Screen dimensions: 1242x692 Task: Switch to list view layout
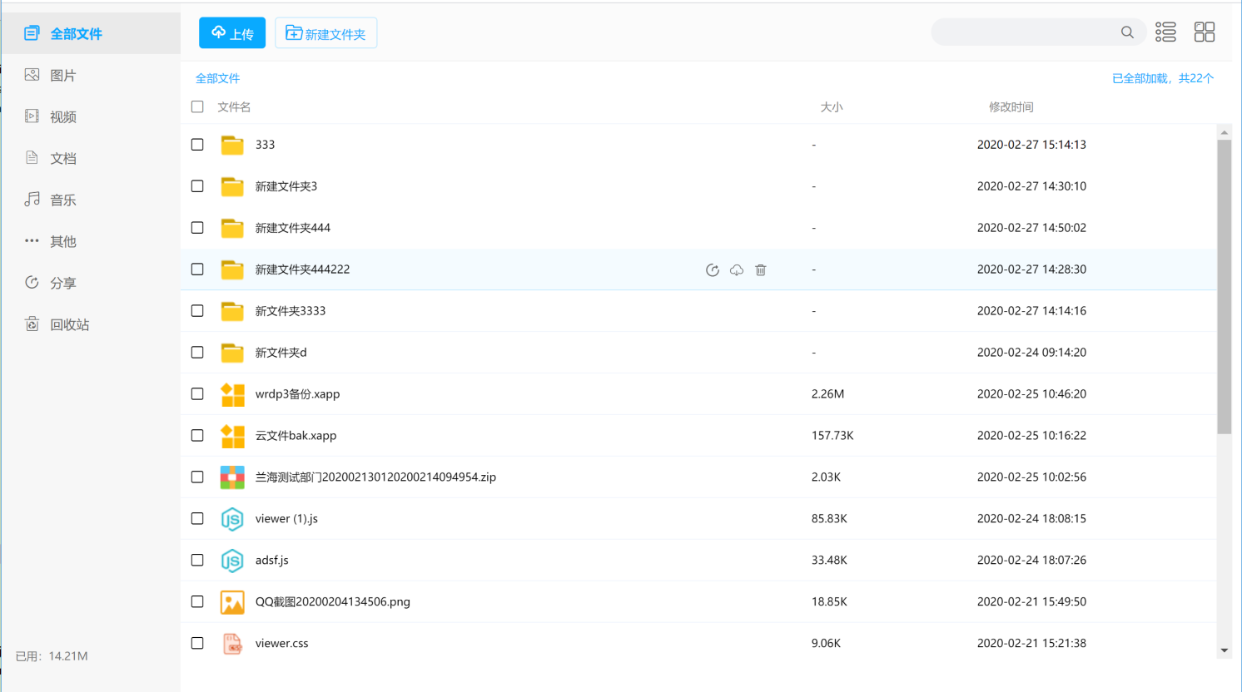tap(1165, 32)
